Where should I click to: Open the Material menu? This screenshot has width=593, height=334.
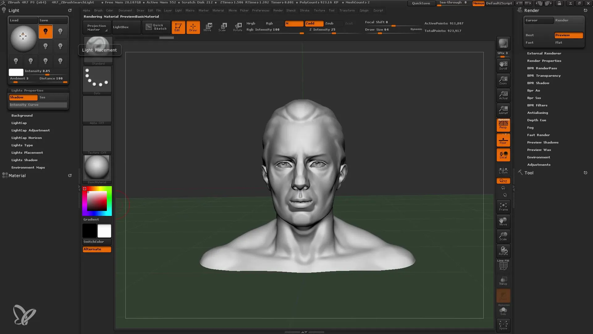[x=218, y=11]
